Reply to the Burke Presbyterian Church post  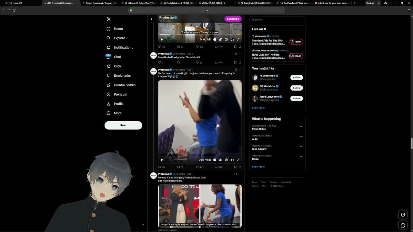point(160,63)
